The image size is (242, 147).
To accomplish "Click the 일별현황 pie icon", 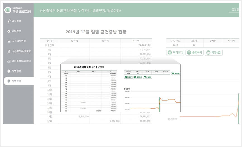I will (x=9, y=81).
